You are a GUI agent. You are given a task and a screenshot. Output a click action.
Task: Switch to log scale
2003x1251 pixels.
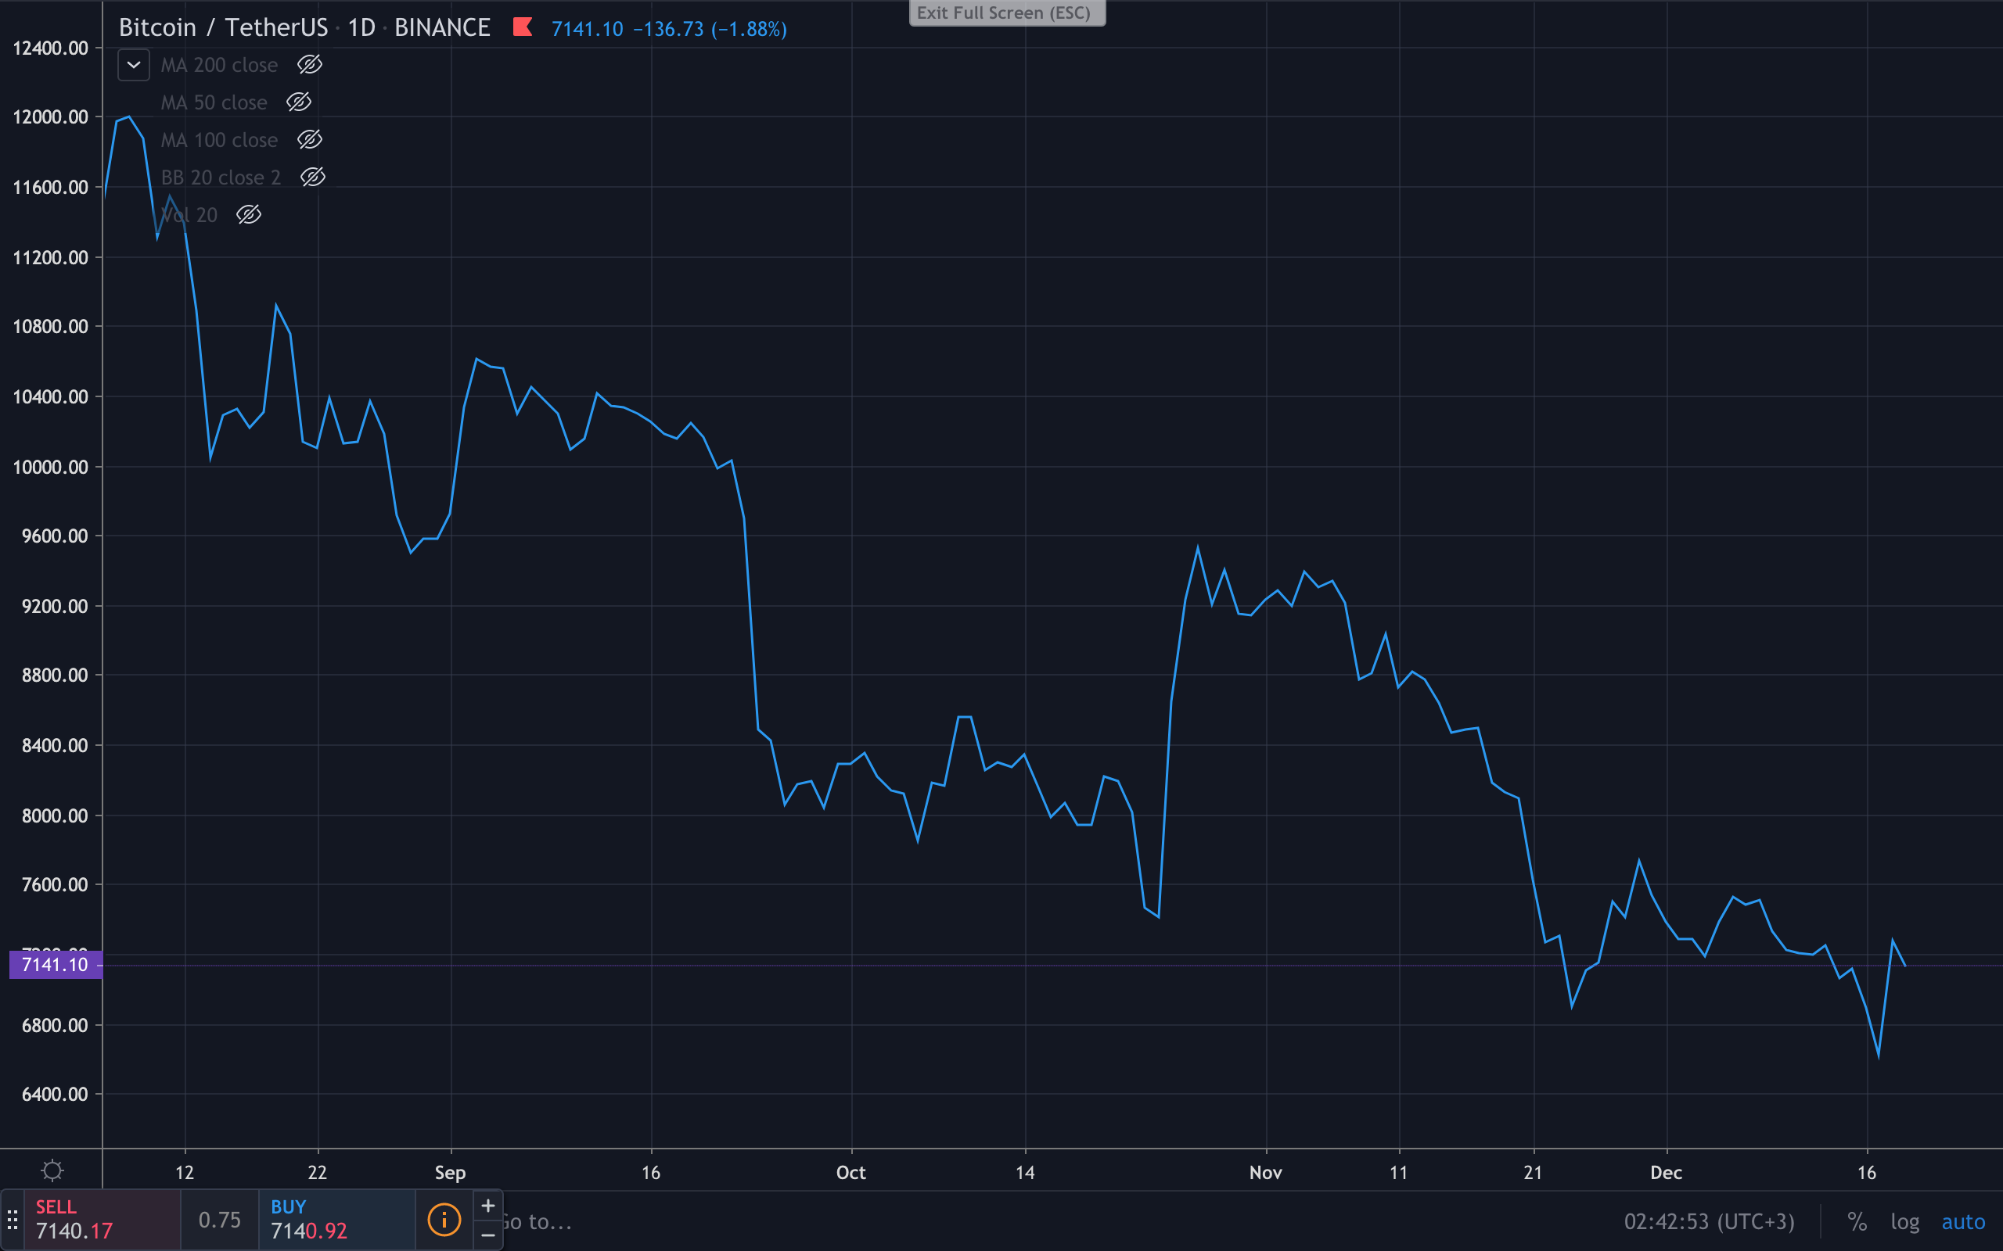click(x=1904, y=1221)
